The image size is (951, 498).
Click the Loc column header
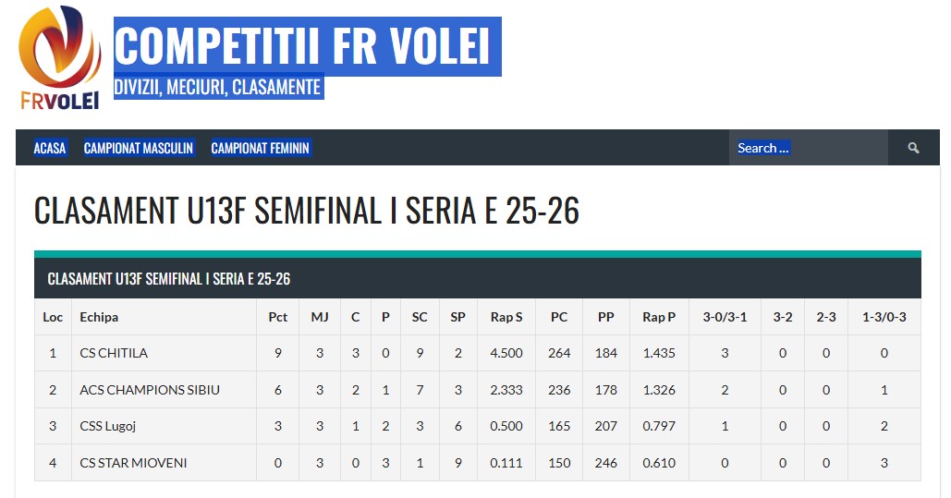click(53, 317)
